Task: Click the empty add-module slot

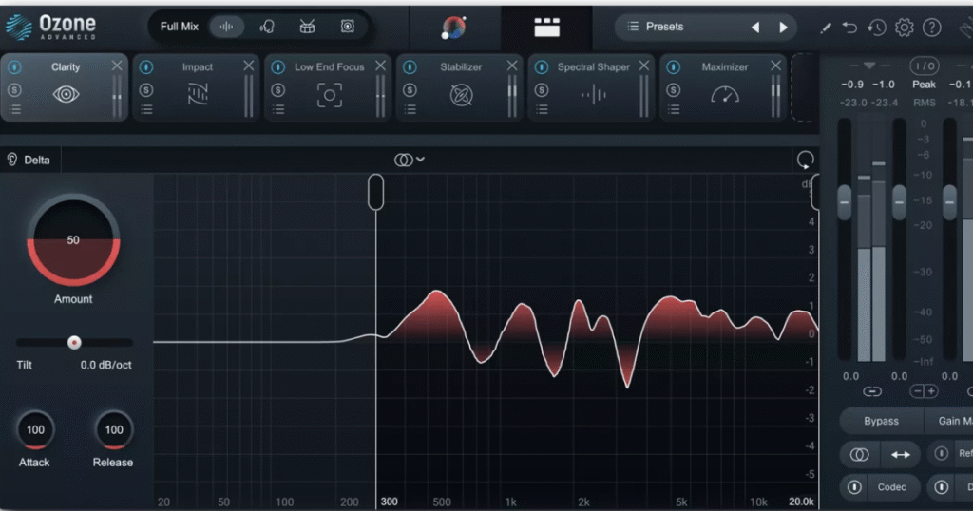Action: coord(804,87)
